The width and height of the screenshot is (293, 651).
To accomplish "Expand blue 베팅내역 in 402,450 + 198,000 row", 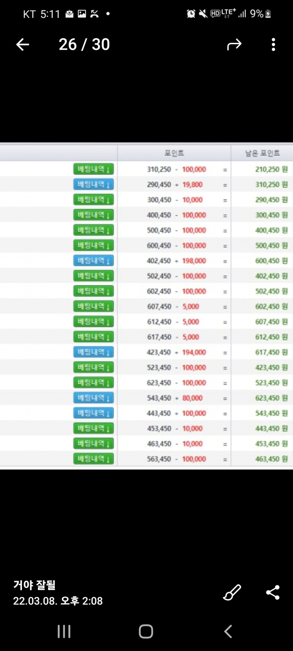I will pyautogui.click(x=93, y=261).
